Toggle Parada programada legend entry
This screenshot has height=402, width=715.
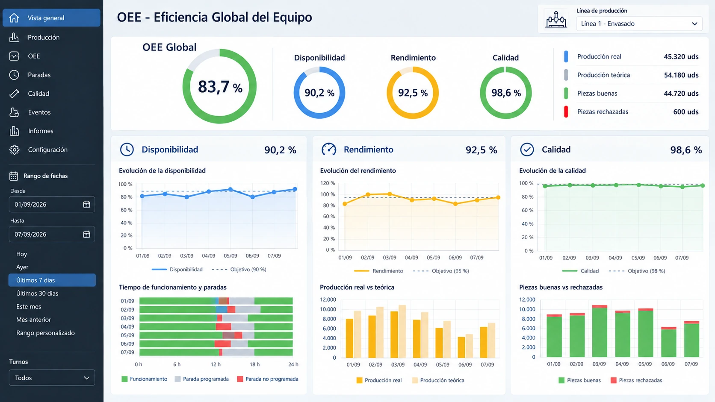[202, 379]
